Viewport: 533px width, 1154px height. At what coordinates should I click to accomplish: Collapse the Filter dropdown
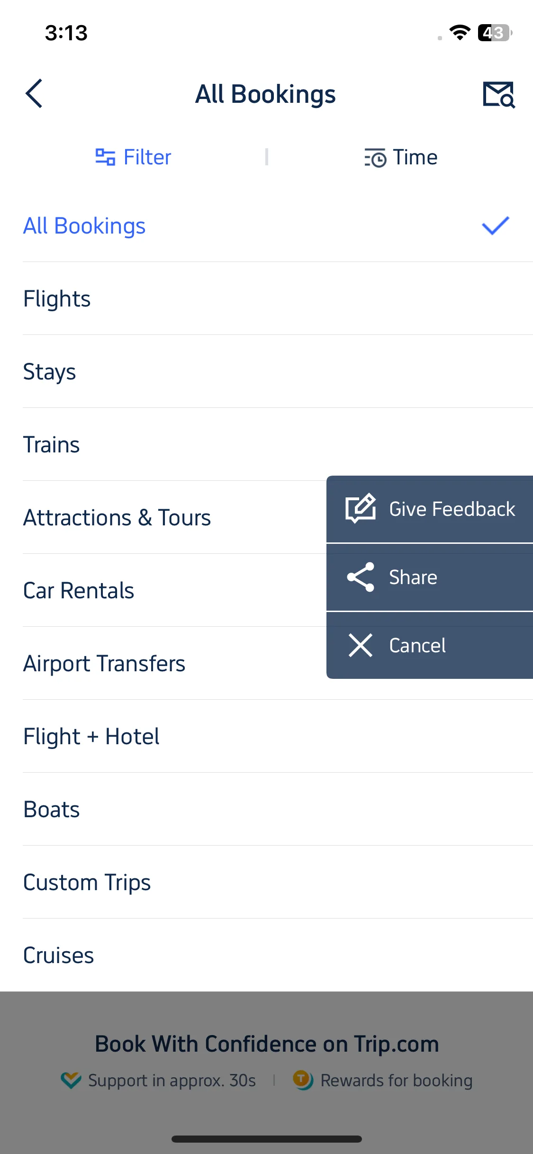(x=133, y=157)
